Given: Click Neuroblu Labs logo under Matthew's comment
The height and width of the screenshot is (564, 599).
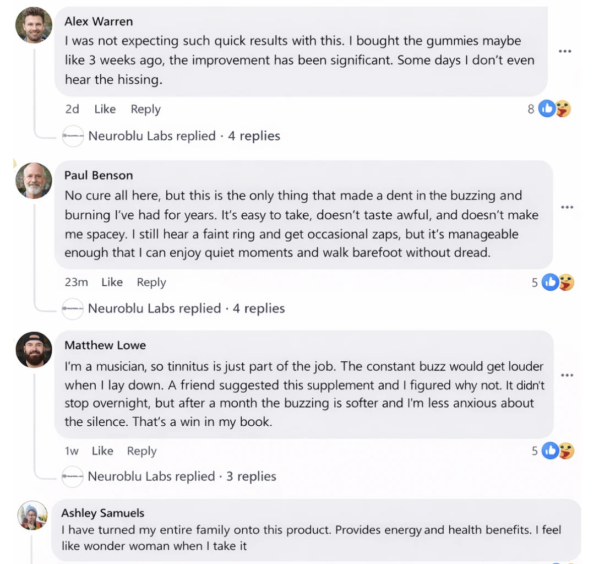Looking at the screenshot, I should 73,476.
